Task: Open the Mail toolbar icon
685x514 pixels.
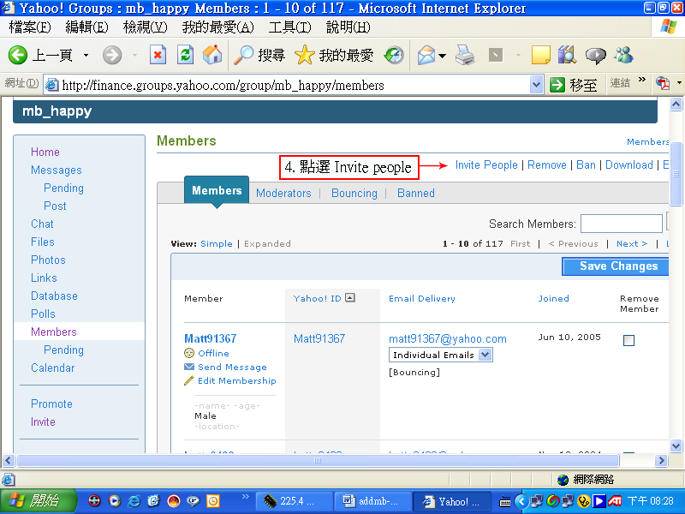Action: click(426, 56)
